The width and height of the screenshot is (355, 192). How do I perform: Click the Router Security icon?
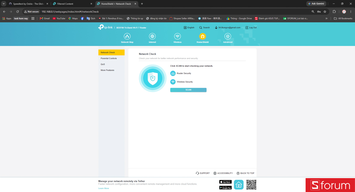click(x=173, y=73)
